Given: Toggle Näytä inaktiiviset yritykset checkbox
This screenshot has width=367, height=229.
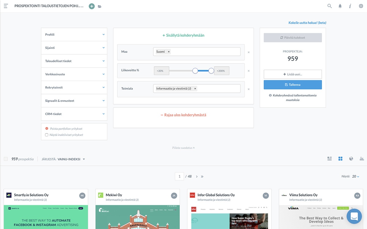Looking at the screenshot, I should click(x=47, y=135).
